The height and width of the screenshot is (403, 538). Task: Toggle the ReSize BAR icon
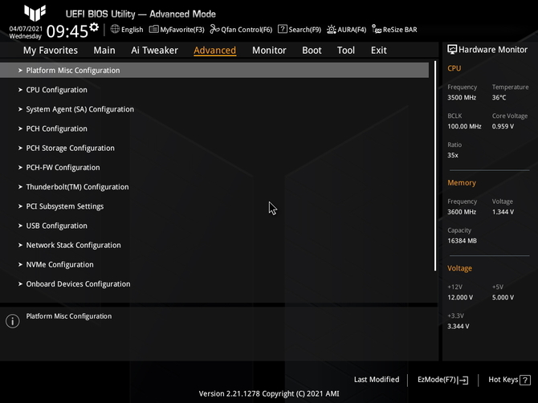point(377,29)
